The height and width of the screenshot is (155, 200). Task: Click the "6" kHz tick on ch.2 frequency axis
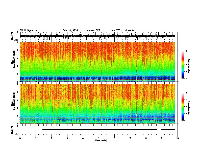[x=17, y=100]
